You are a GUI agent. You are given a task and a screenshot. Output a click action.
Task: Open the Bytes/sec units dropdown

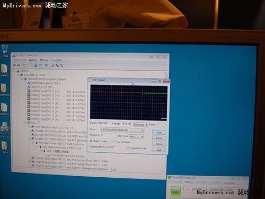pyautogui.click(x=140, y=125)
